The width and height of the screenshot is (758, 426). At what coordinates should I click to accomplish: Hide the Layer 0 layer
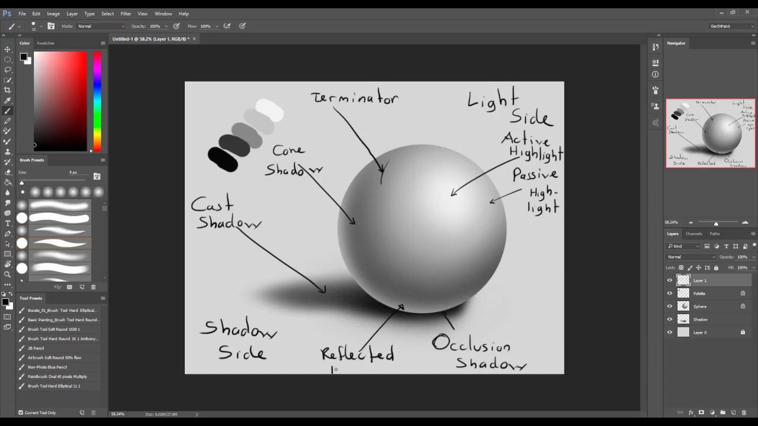coord(670,333)
